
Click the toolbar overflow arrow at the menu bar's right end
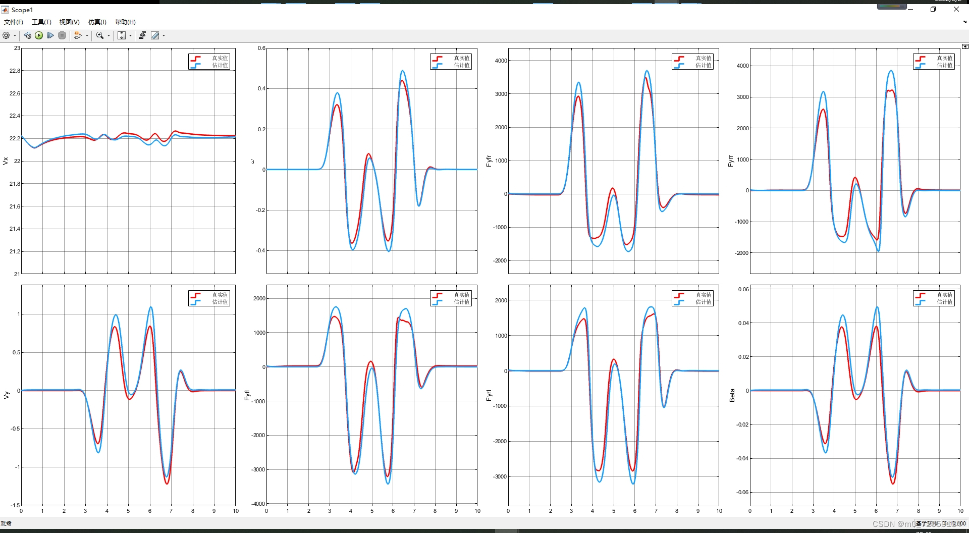coord(965,22)
